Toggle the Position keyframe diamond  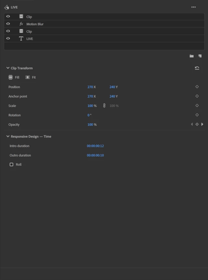[x=197, y=87]
